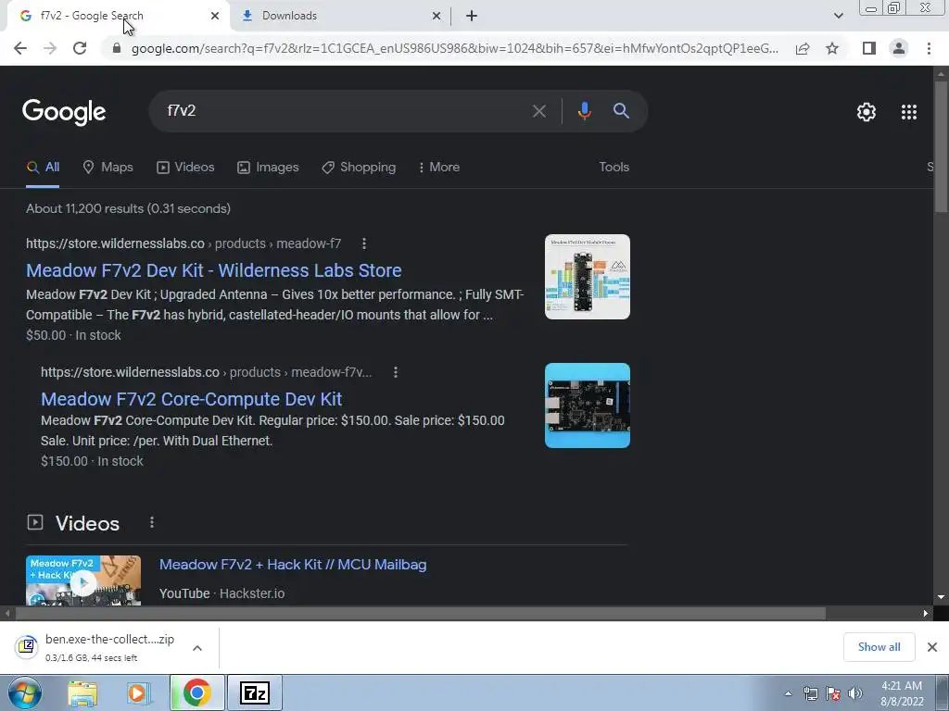Switch to the Maps tab

[108, 167]
